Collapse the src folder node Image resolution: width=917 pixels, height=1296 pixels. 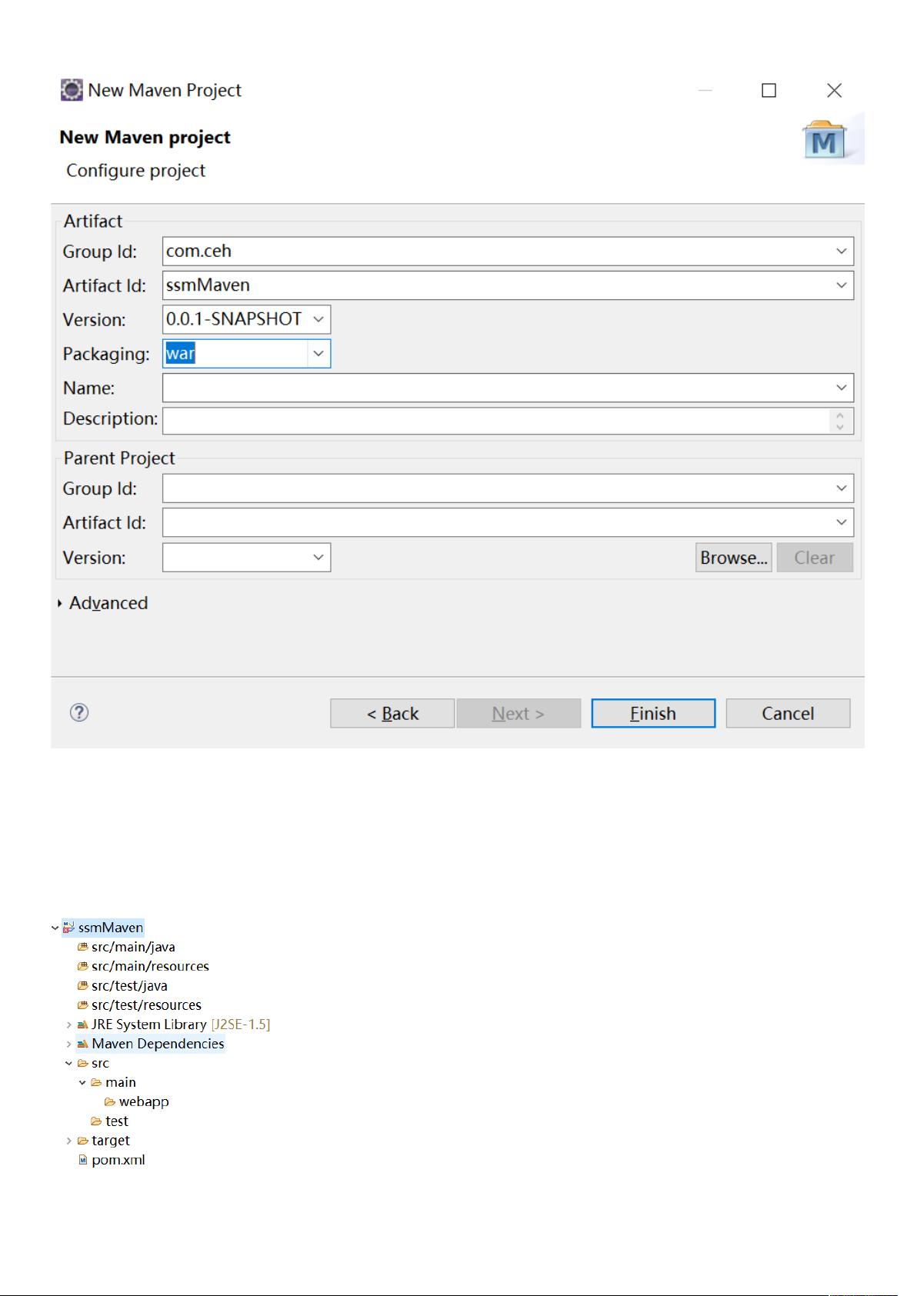(x=69, y=1063)
